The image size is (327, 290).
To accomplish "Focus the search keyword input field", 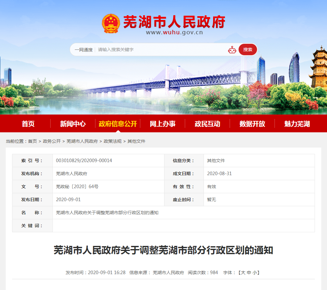I will pos(162,49).
